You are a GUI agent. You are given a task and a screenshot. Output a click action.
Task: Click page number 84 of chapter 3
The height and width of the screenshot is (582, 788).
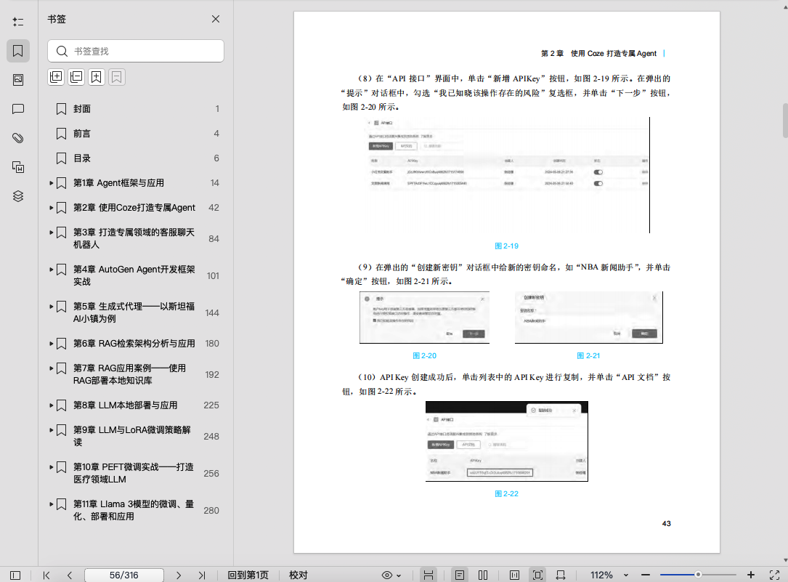(x=214, y=239)
